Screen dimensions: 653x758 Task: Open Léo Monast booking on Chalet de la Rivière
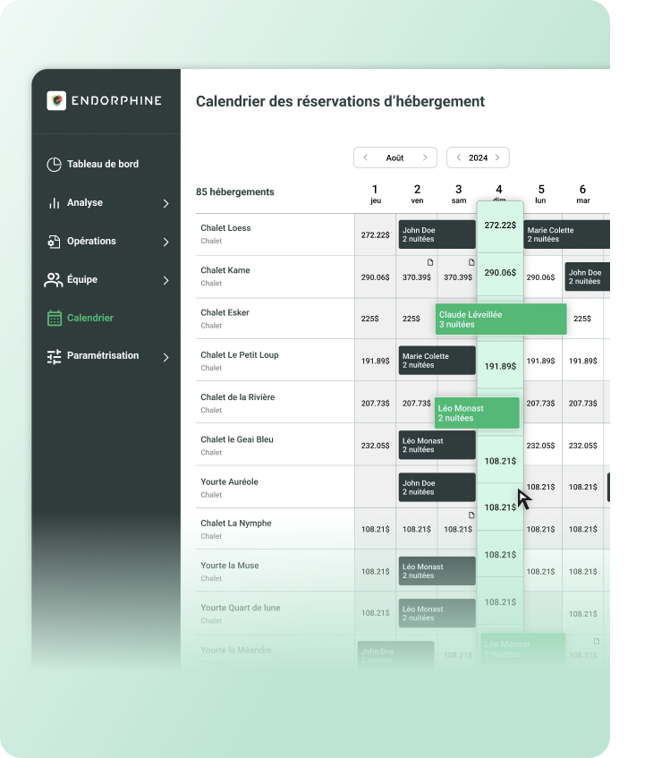click(477, 413)
